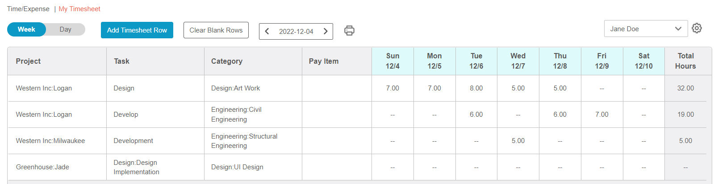Click Fri 12/9 hours 7.00 in Develop row
The image size is (718, 184).
(x=602, y=114)
